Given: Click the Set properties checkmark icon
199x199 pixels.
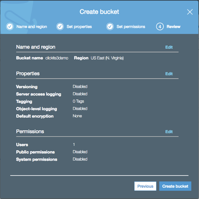Looking at the screenshot, I should [x=60, y=27].
